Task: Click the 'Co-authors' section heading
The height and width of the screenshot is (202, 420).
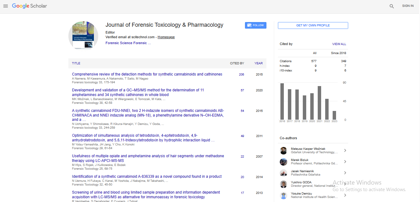Action: pyautogui.click(x=288, y=138)
